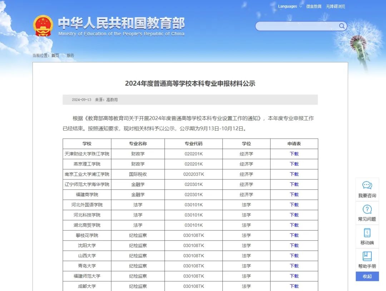Image resolution: width=386 pixels, height=291 pixels.
Task: Download the 湖北商贸学院 application form
Action: pos(294,225)
